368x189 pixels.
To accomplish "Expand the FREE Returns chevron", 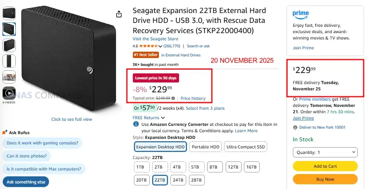I will (163, 118).
